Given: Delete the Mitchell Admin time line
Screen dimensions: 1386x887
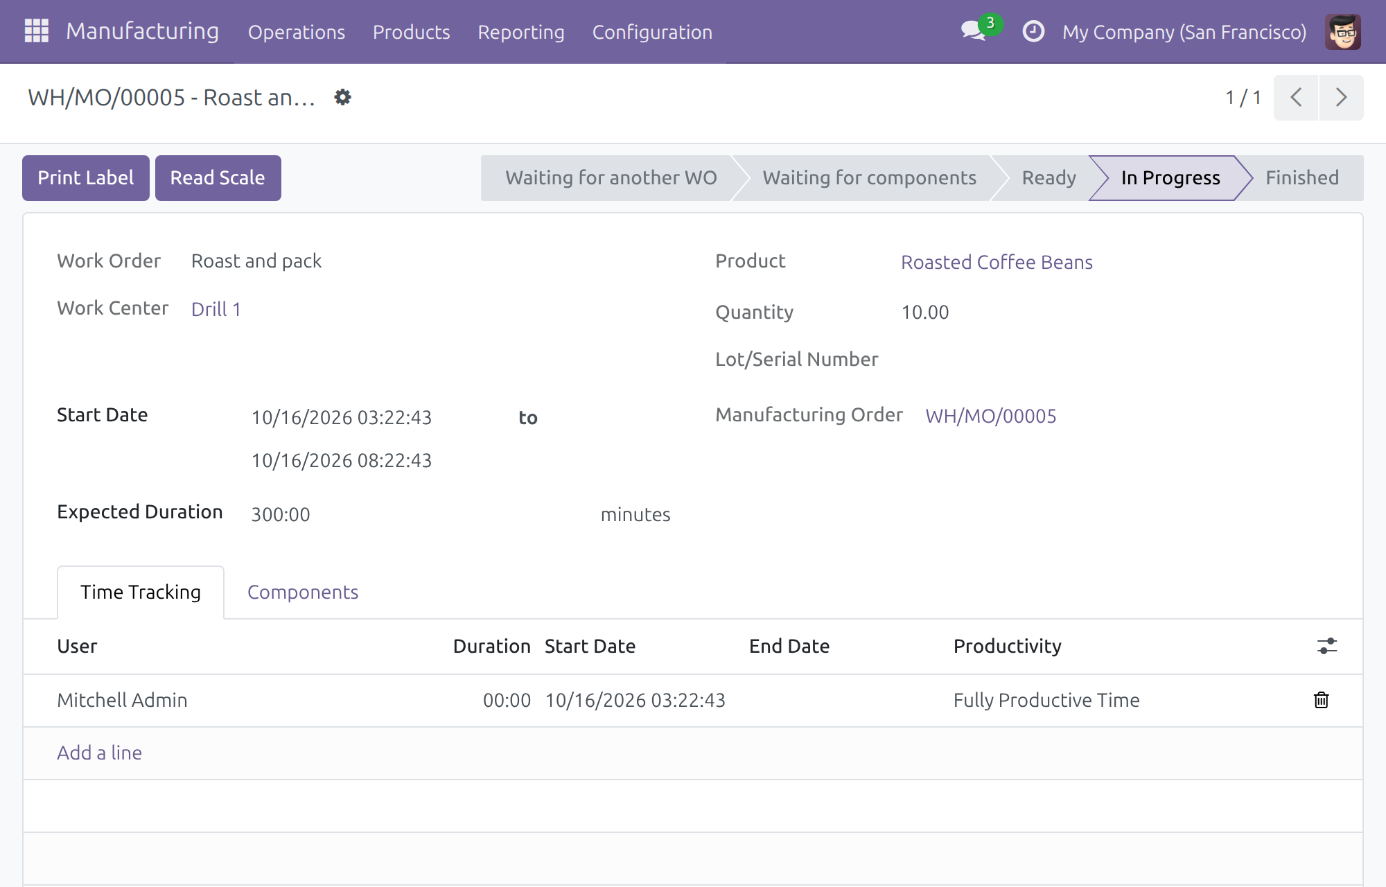Looking at the screenshot, I should 1322,700.
